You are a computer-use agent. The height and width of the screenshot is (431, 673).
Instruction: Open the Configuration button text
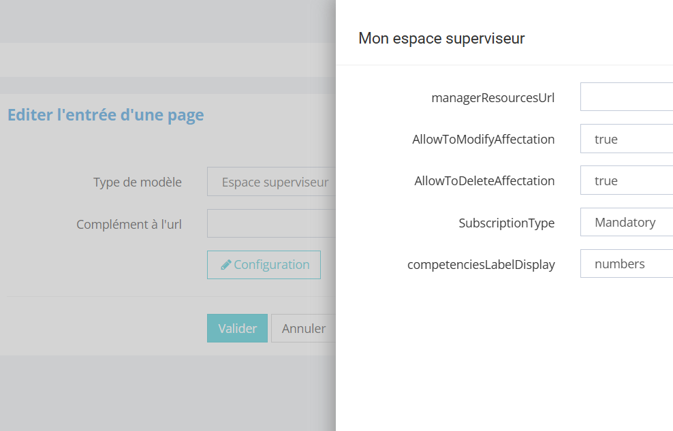pyautogui.click(x=271, y=265)
